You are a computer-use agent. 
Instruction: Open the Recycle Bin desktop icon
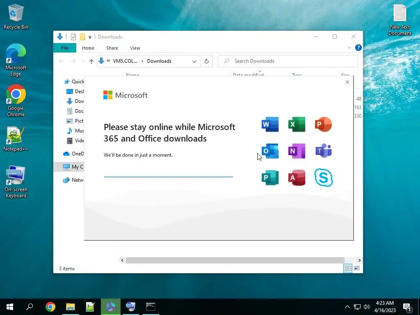click(x=16, y=17)
